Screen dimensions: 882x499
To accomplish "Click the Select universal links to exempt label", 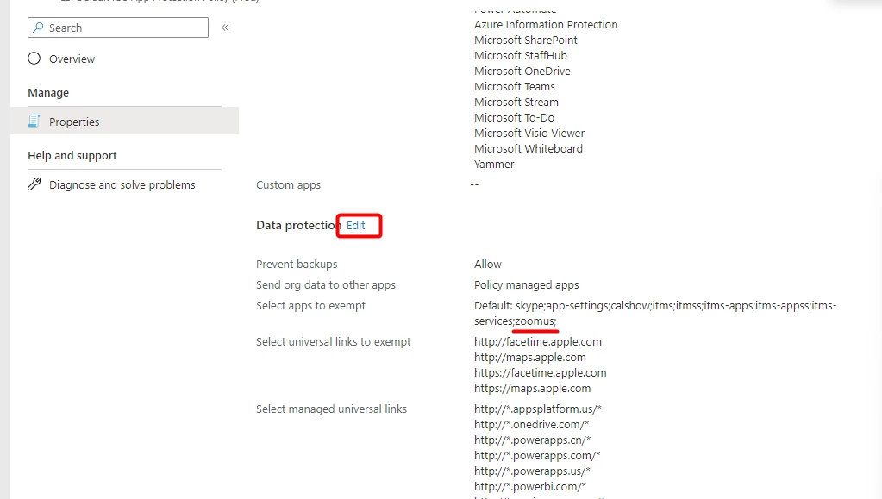I will tap(333, 341).
